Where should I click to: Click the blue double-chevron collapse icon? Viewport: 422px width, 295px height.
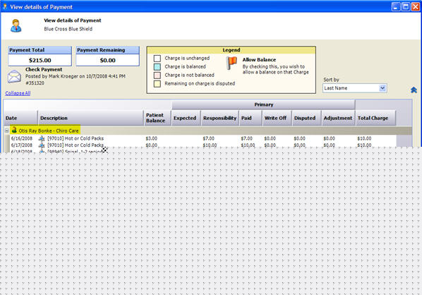click(x=414, y=90)
